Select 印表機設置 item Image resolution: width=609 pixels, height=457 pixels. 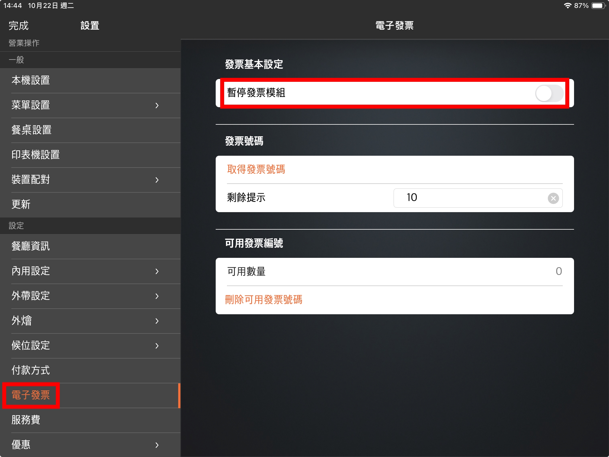click(x=90, y=155)
